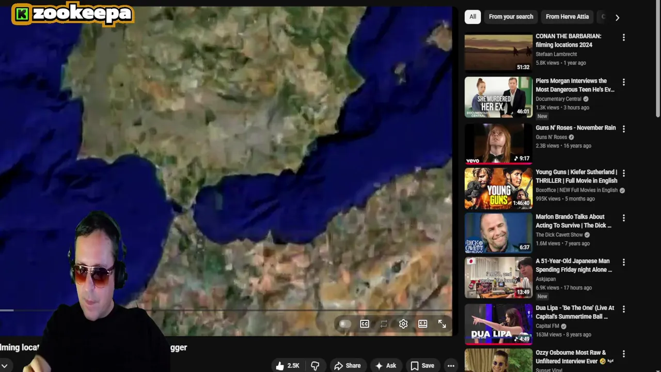Viewport: 661px width, 372px height.
Task: Seek on the video progress bar
Action: [226, 311]
